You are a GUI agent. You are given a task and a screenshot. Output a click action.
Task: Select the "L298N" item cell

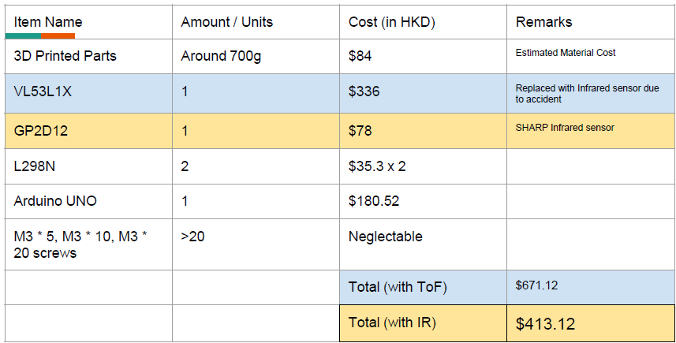point(35,166)
